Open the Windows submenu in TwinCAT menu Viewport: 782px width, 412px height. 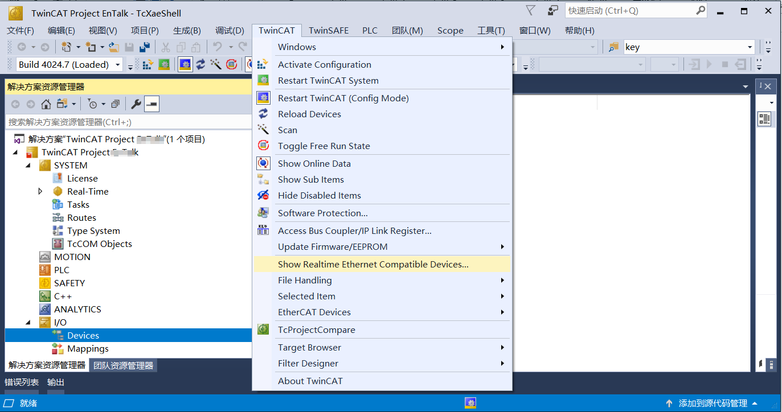point(382,47)
